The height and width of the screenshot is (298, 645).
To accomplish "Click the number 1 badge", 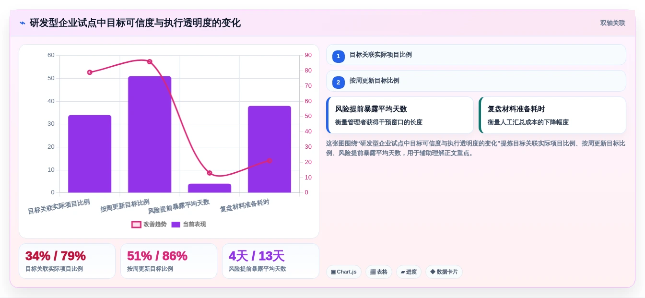I will click(338, 56).
